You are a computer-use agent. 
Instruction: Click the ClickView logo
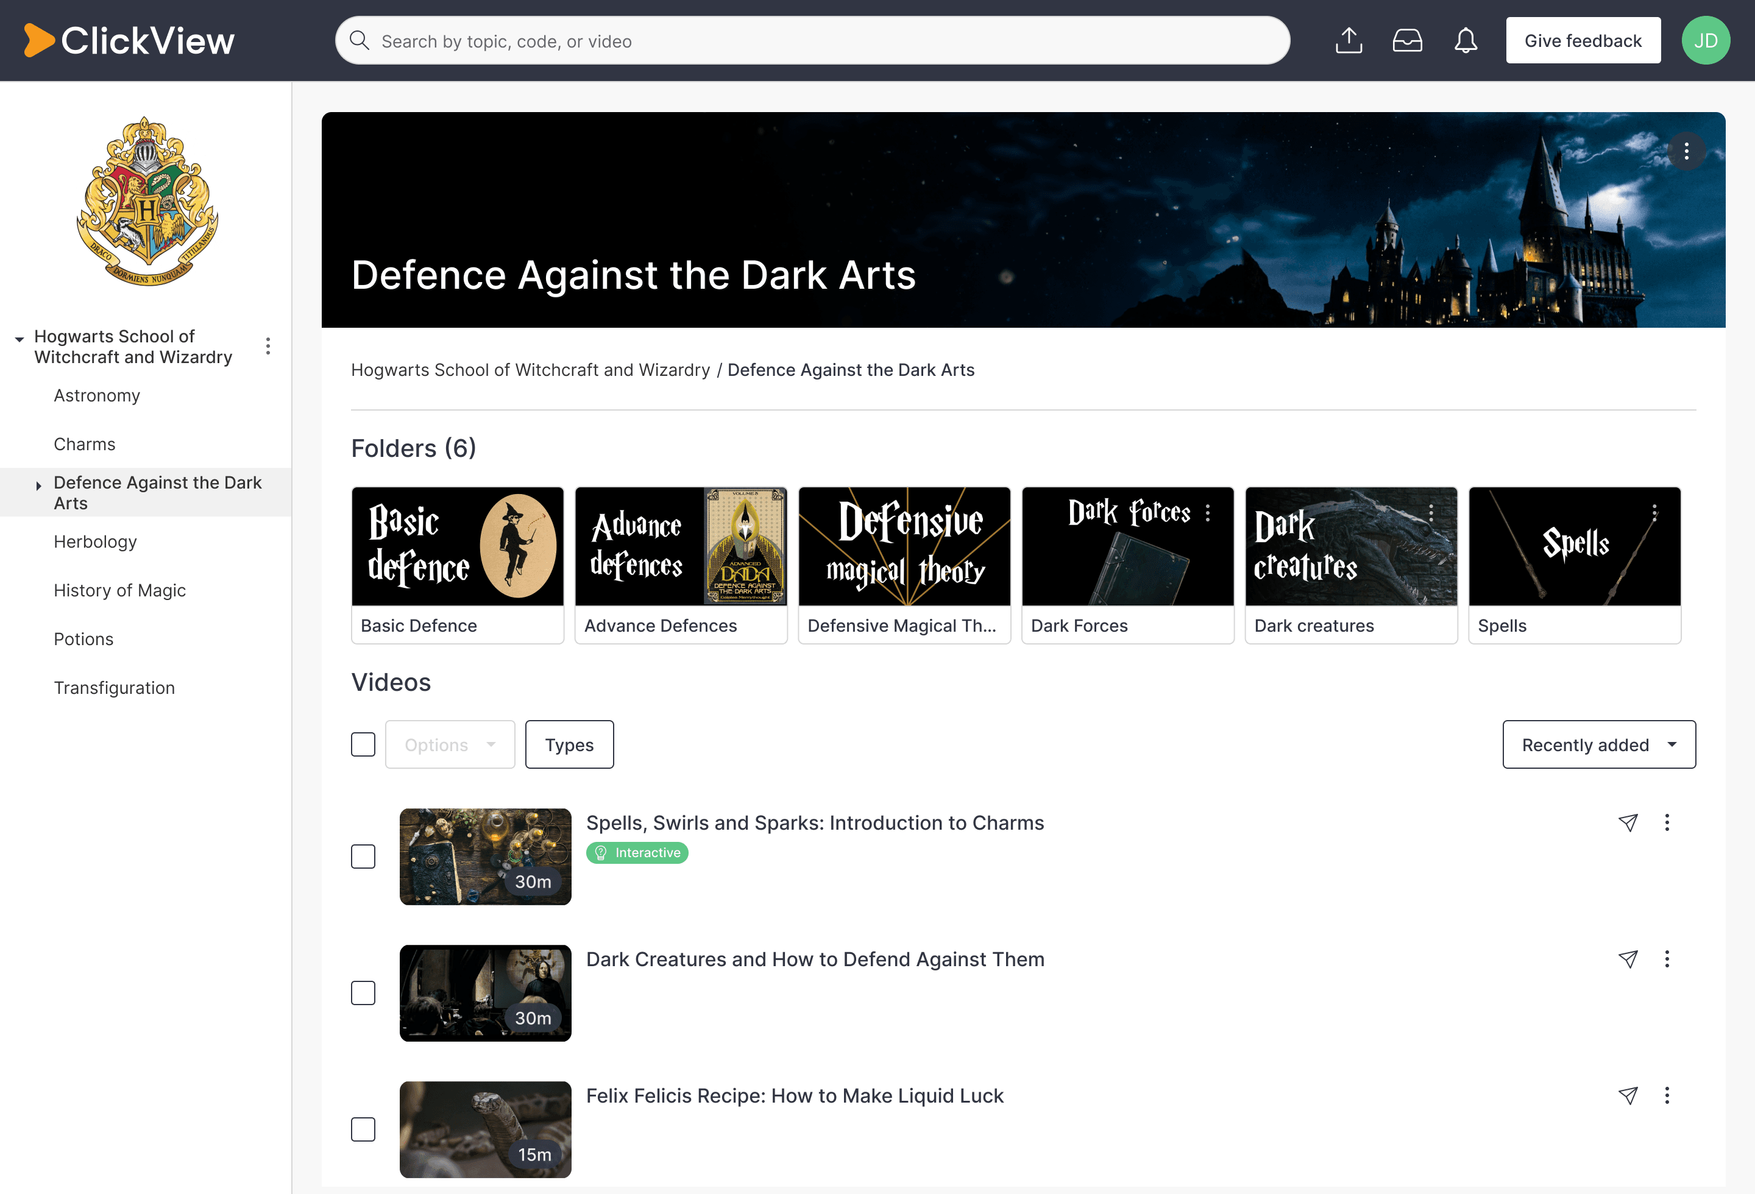[x=129, y=41]
